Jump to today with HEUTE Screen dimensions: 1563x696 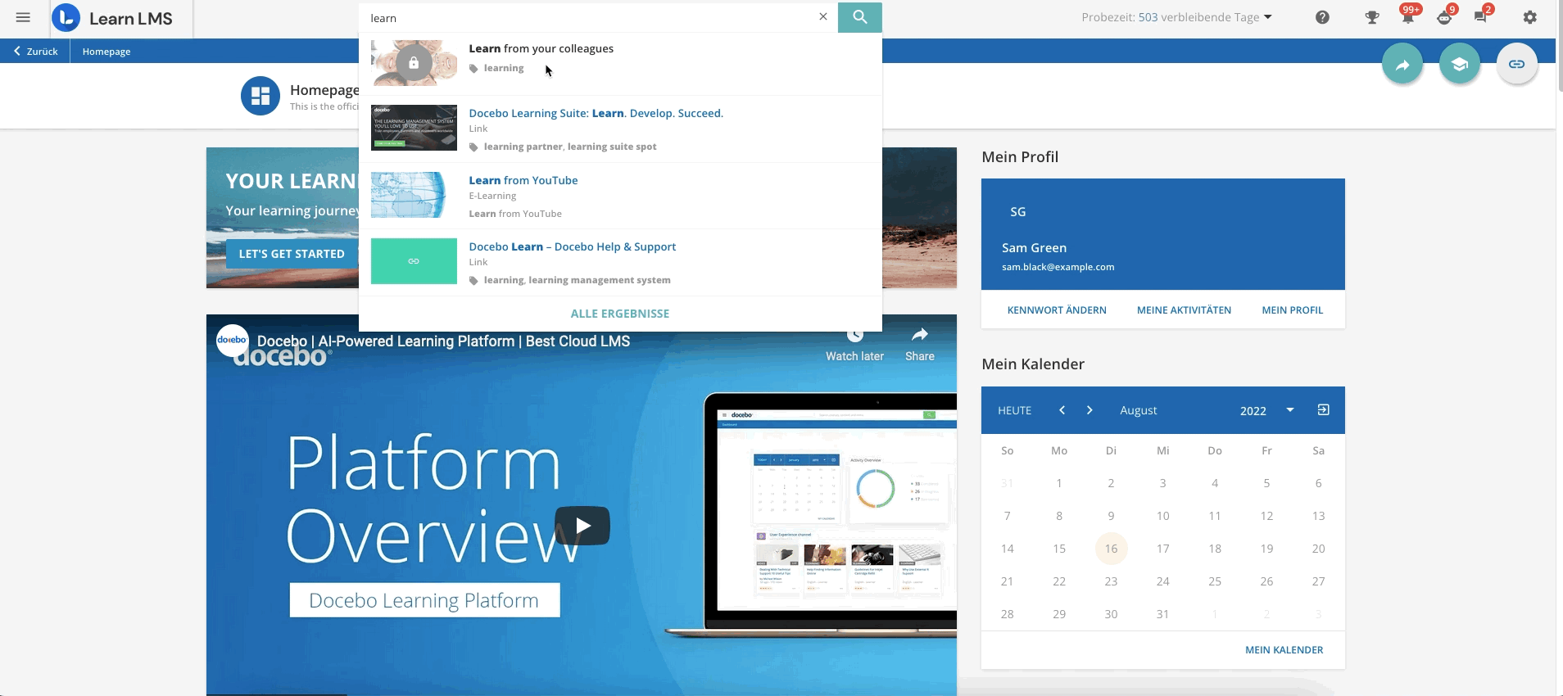pyautogui.click(x=1014, y=410)
